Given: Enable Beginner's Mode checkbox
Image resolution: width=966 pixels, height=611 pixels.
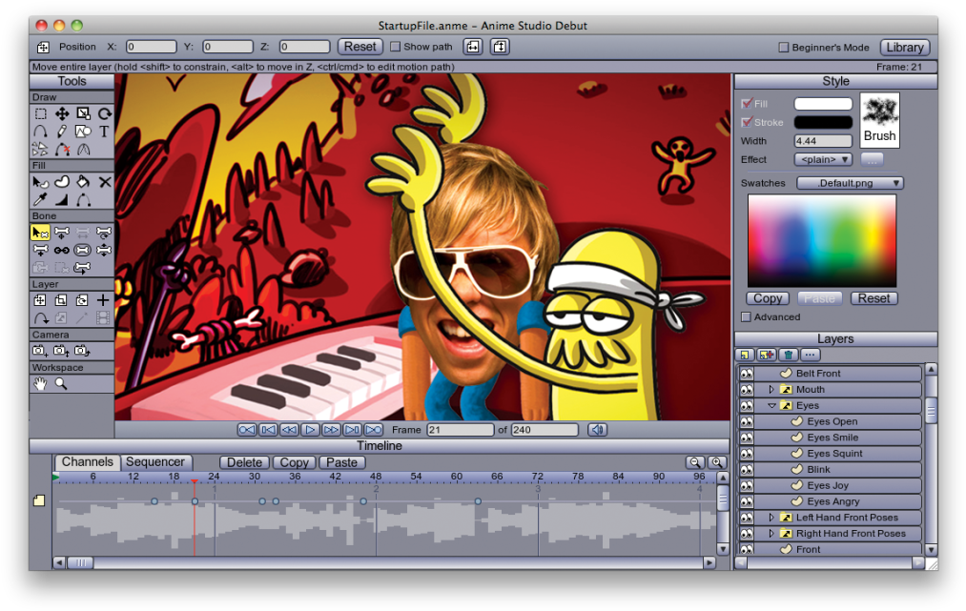Looking at the screenshot, I should tap(784, 48).
